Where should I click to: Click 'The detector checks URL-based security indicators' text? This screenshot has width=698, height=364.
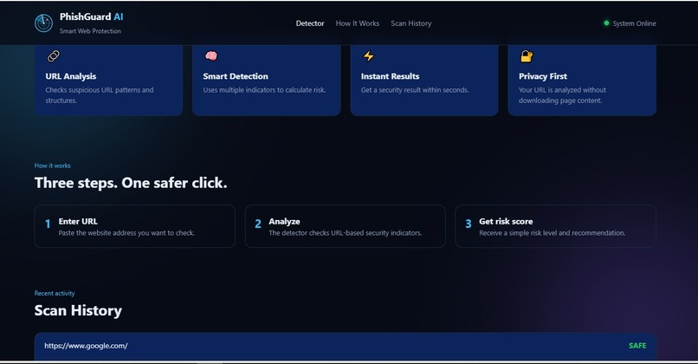(x=345, y=233)
